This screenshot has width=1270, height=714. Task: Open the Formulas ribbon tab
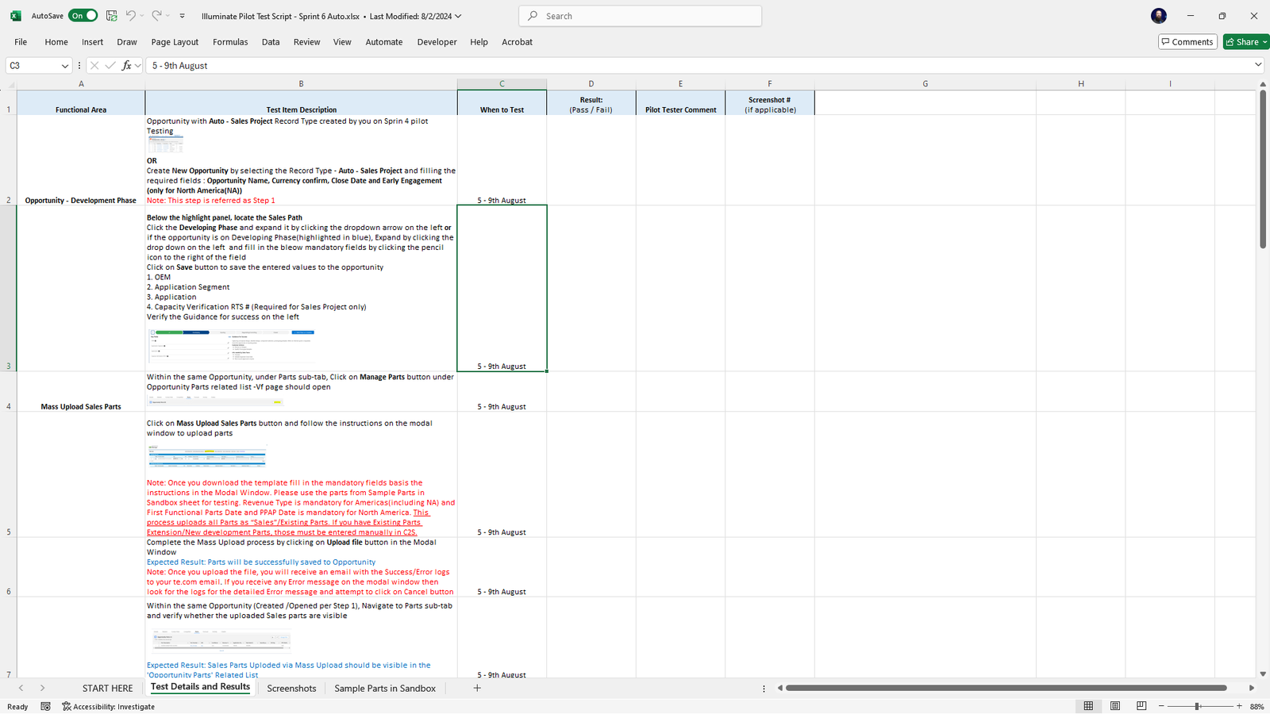(230, 42)
